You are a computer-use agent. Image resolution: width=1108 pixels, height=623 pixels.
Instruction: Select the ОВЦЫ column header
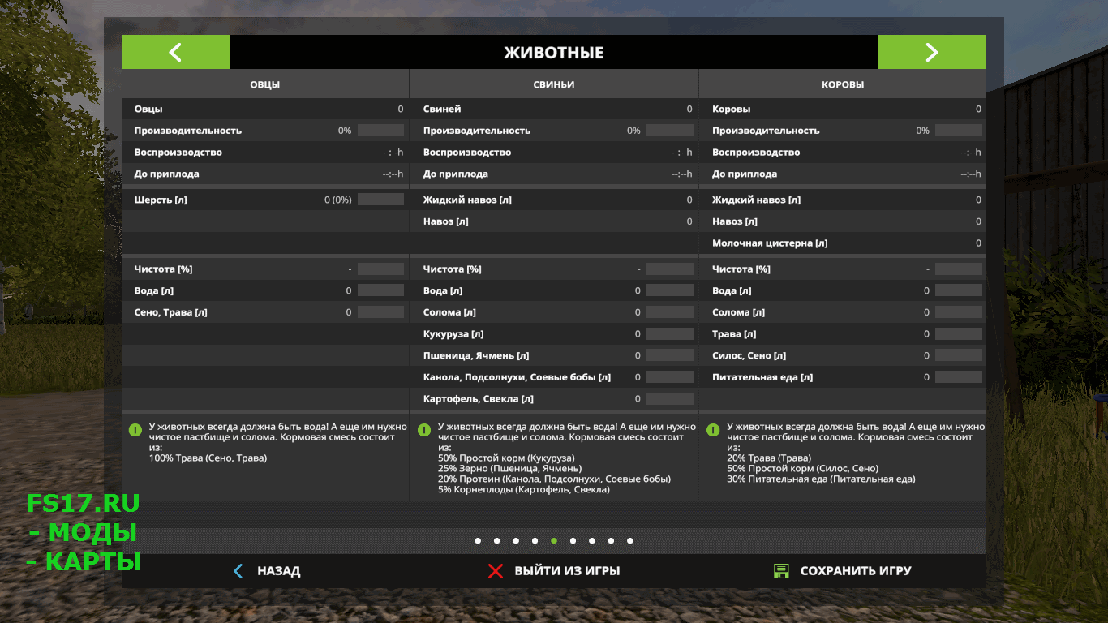(x=265, y=84)
